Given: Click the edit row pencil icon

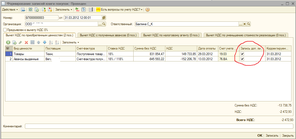Looking at the screenshot, I should [20, 42].
